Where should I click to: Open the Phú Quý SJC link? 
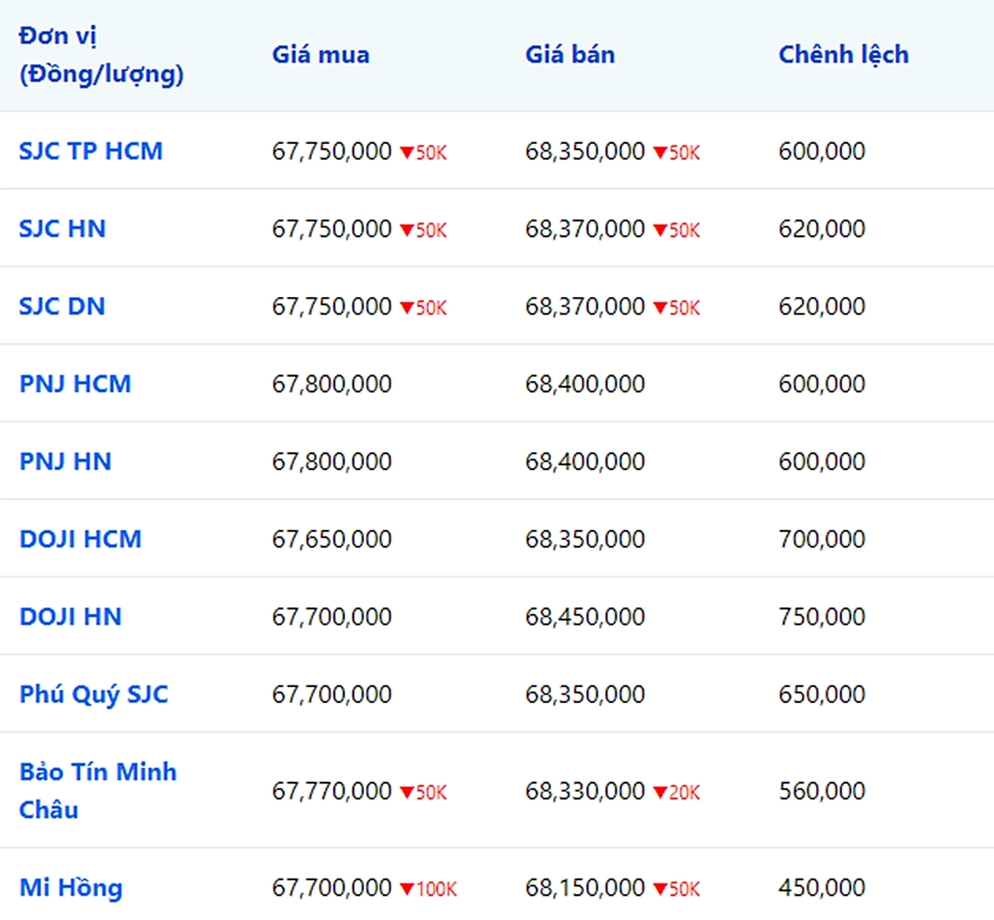coord(94,695)
